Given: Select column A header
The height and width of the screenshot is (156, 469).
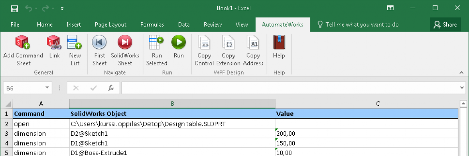Looking at the screenshot, I should [x=41, y=104].
